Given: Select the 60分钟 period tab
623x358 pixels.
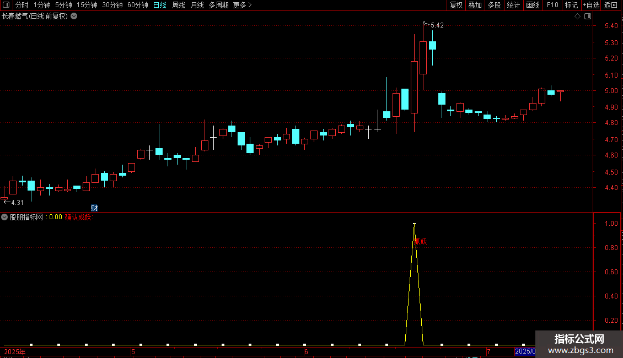Looking at the screenshot, I should click(x=137, y=5).
